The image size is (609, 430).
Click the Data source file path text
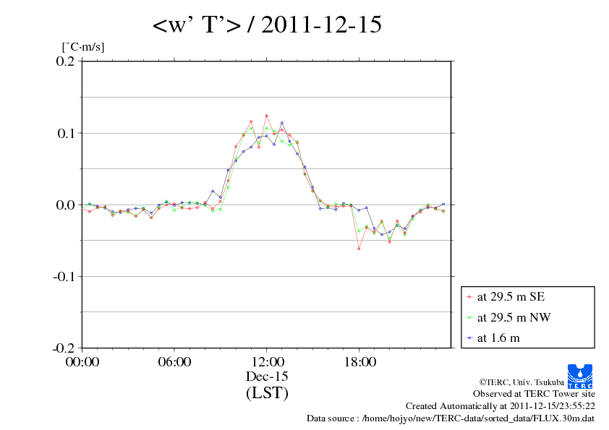click(451, 418)
